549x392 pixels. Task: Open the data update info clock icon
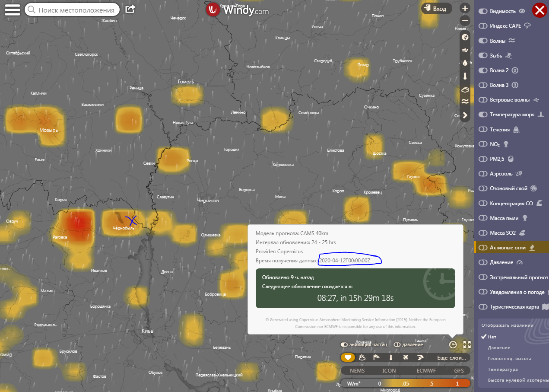point(453,344)
